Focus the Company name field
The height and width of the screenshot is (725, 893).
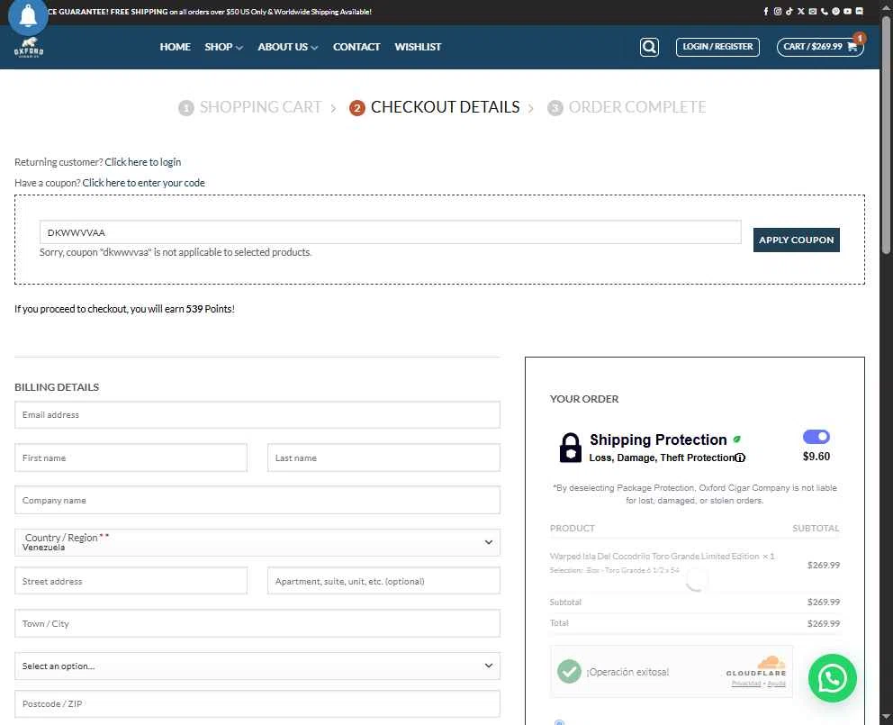pyautogui.click(x=257, y=500)
